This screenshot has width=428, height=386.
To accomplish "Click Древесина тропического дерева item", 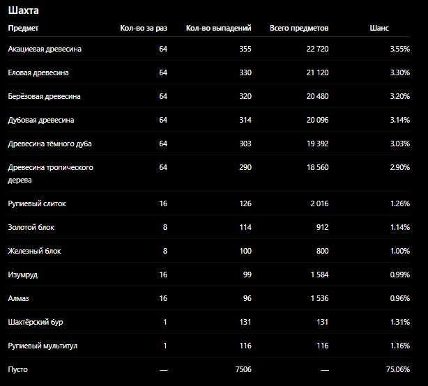I will pos(51,173).
